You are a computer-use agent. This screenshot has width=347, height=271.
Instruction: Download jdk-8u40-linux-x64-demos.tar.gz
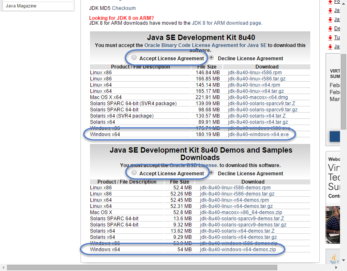(236, 206)
